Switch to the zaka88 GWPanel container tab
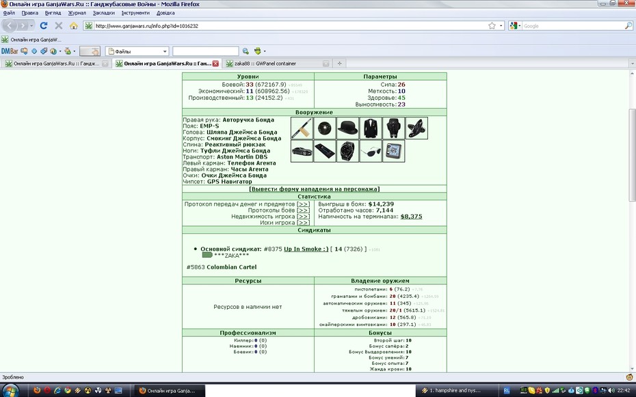The height and width of the screenshot is (397, 636). (x=278, y=64)
